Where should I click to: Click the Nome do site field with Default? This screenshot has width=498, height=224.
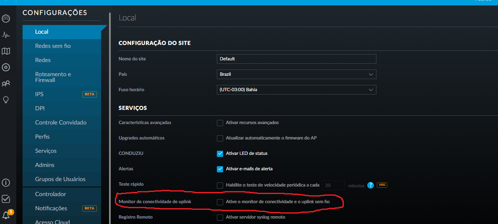tap(296, 59)
